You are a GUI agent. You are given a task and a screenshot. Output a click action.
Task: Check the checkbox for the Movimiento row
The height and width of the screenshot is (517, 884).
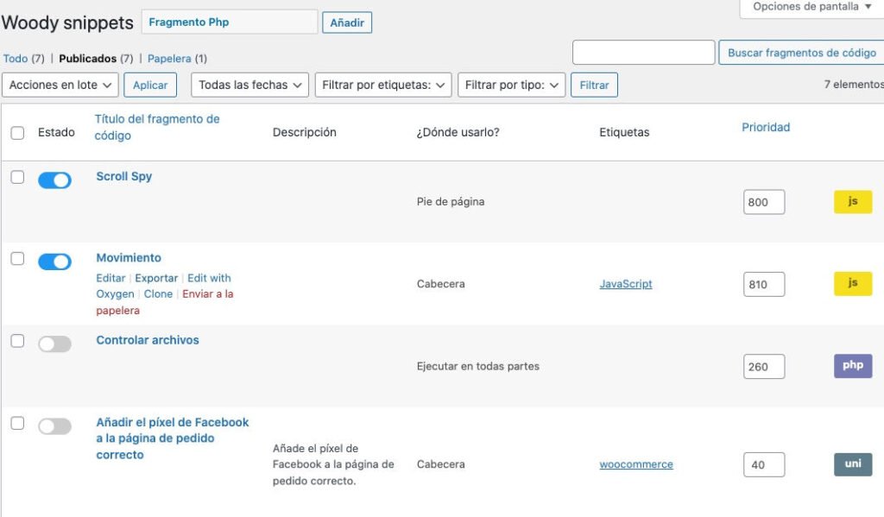17,258
